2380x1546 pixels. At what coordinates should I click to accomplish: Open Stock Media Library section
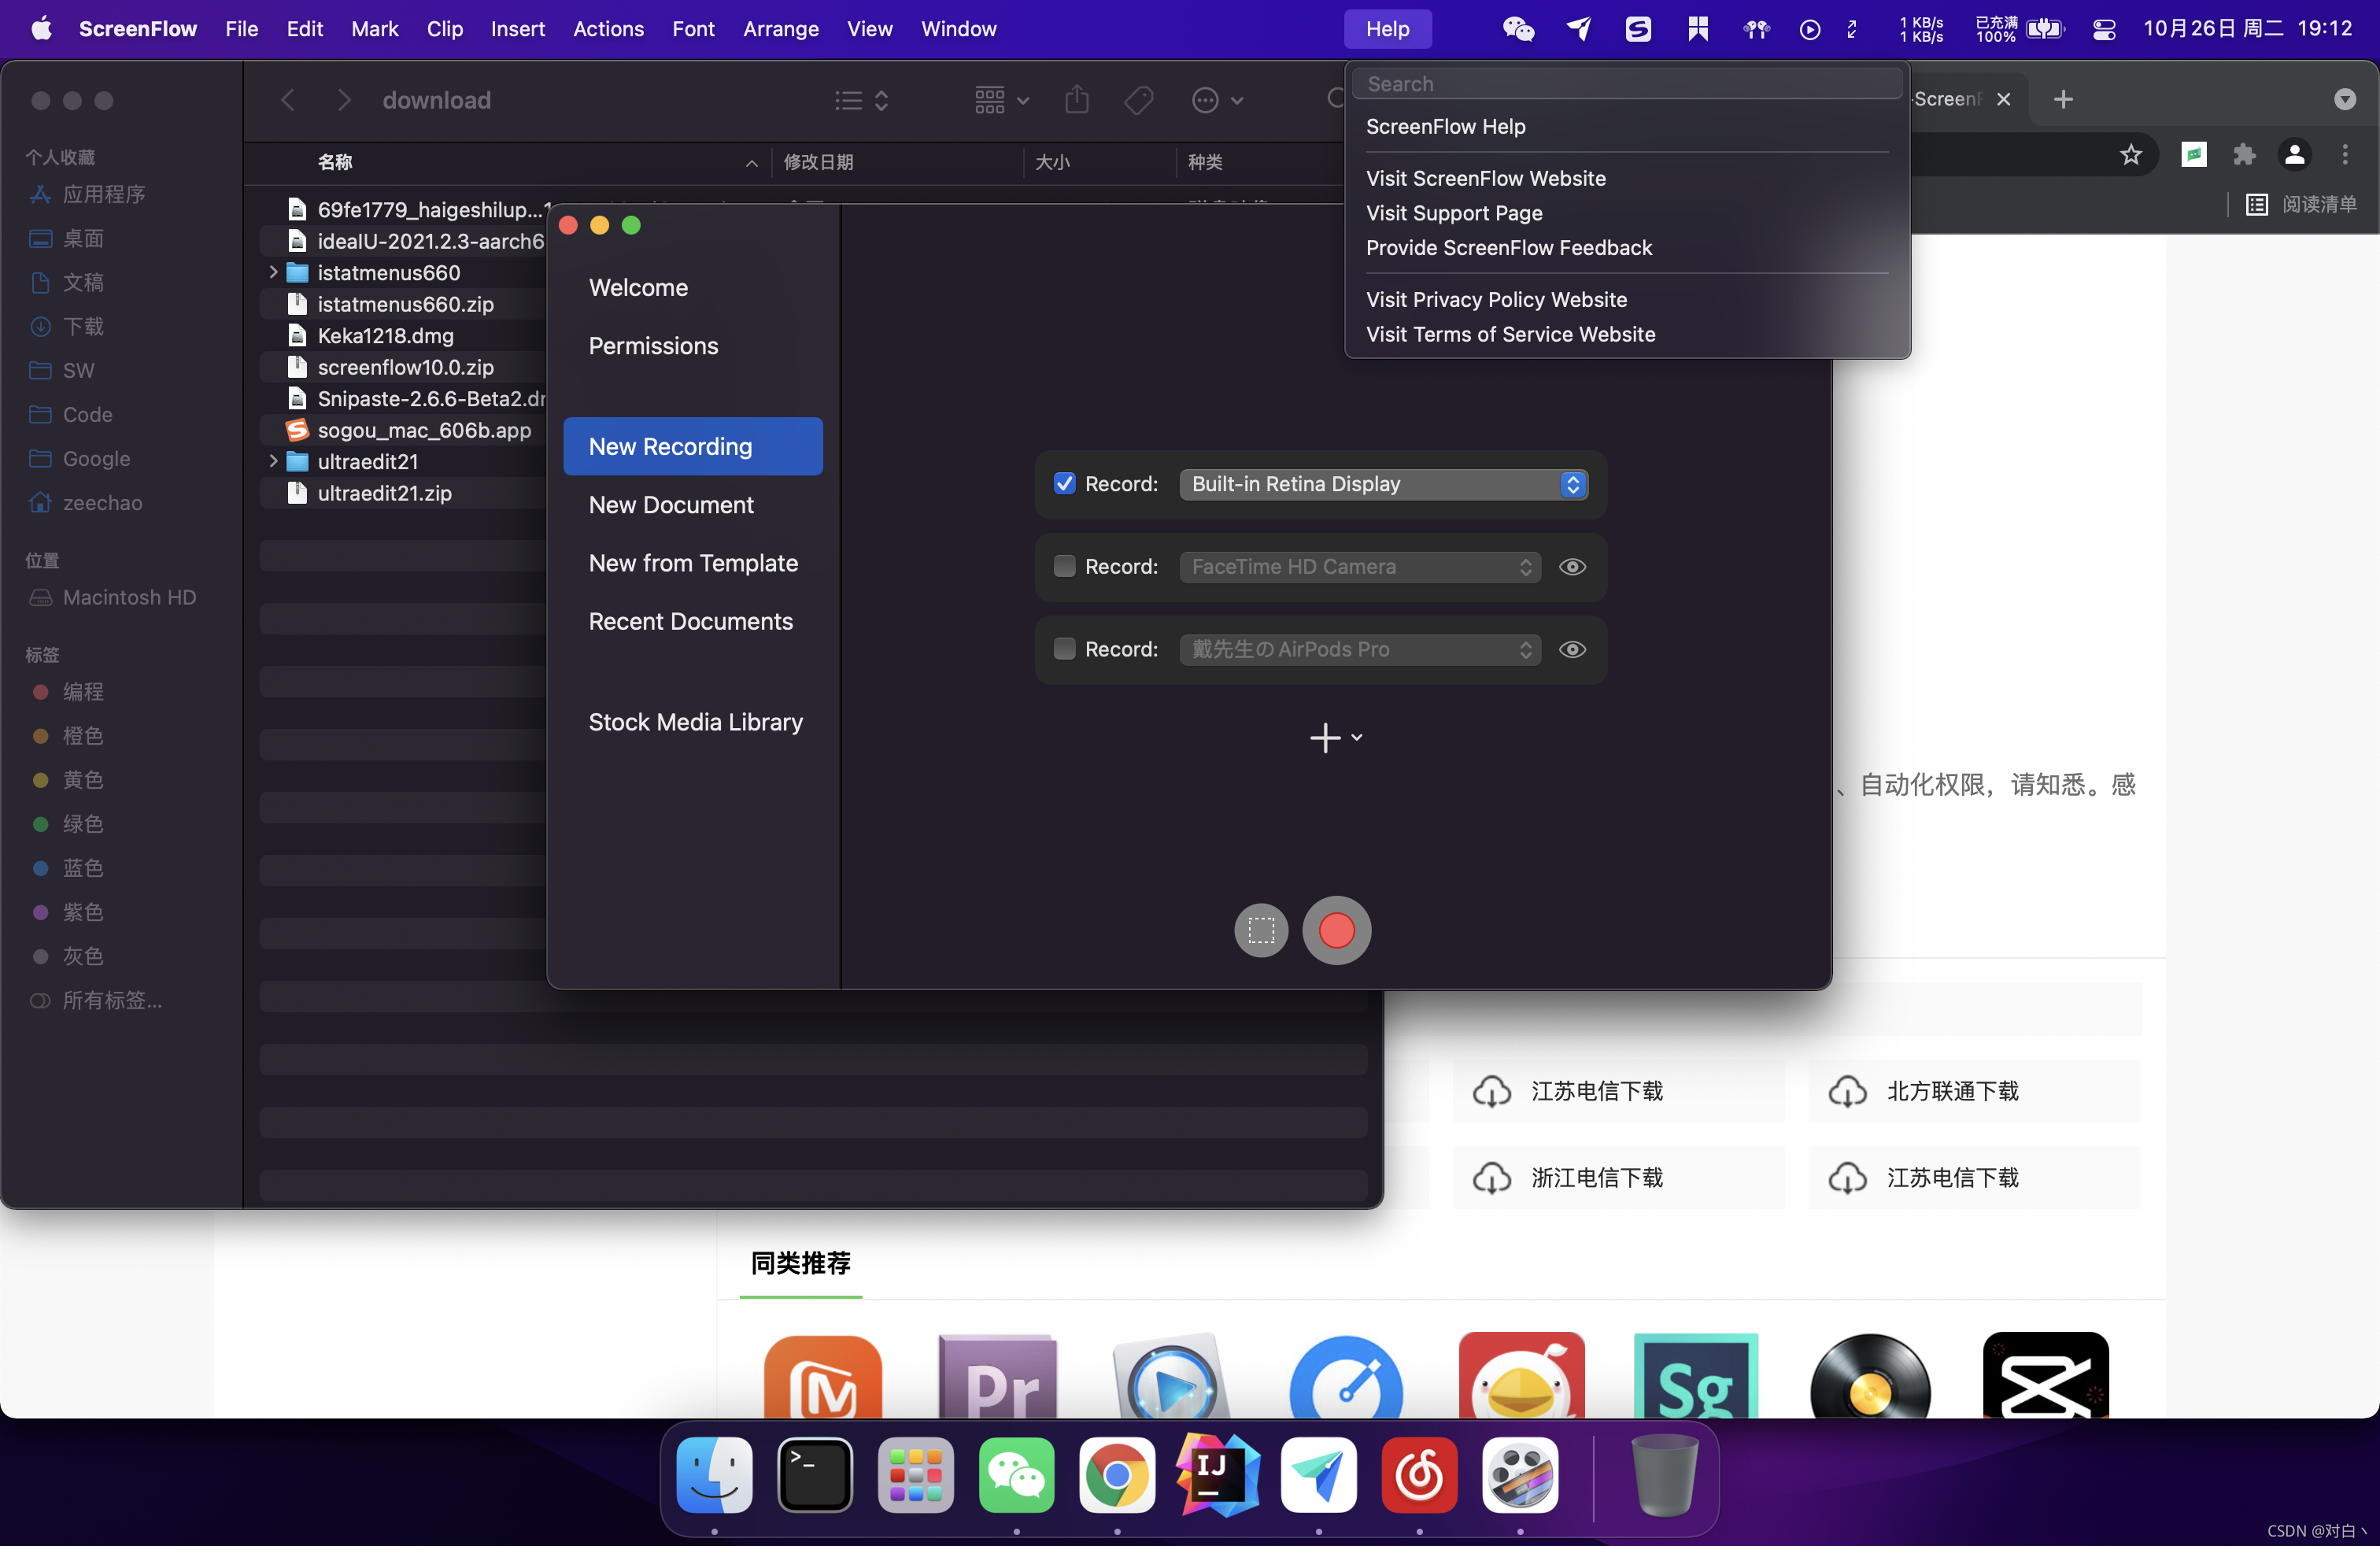point(695,722)
